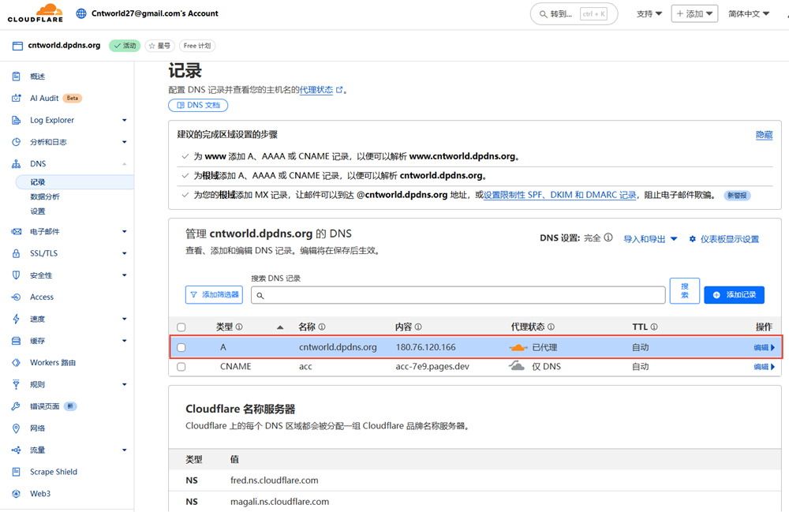Sort records by the 类型 arrow
789x512 pixels.
coord(280,327)
